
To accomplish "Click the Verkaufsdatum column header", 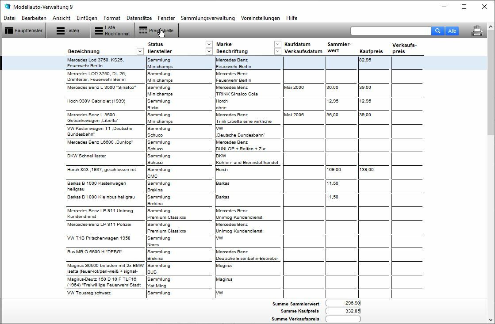I will point(303,51).
